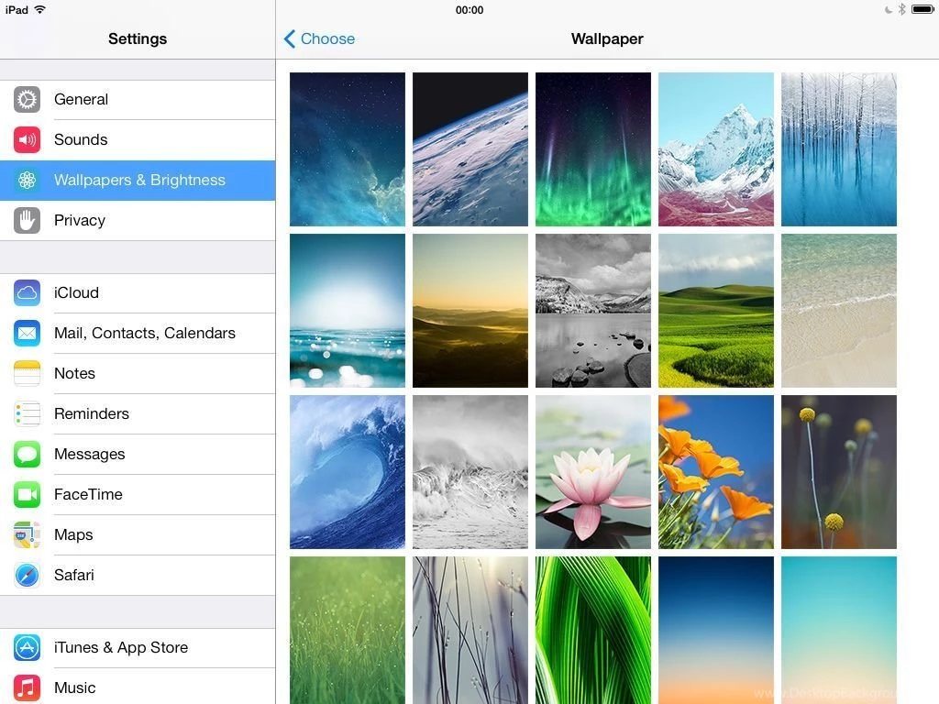Tap the back chevron next to Choose
The image size is (939, 704).
(289, 38)
